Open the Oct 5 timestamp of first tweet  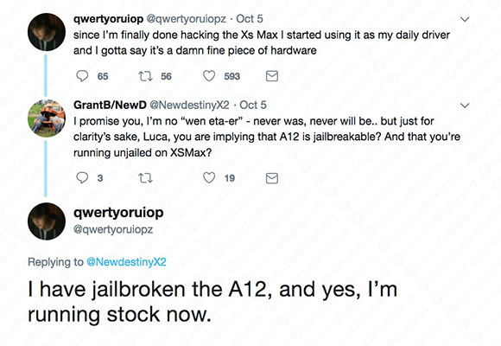pyautogui.click(x=250, y=18)
